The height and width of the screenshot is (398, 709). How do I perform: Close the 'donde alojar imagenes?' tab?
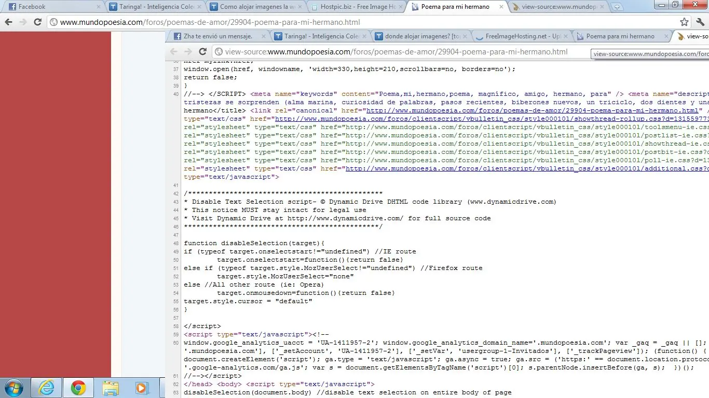click(465, 36)
